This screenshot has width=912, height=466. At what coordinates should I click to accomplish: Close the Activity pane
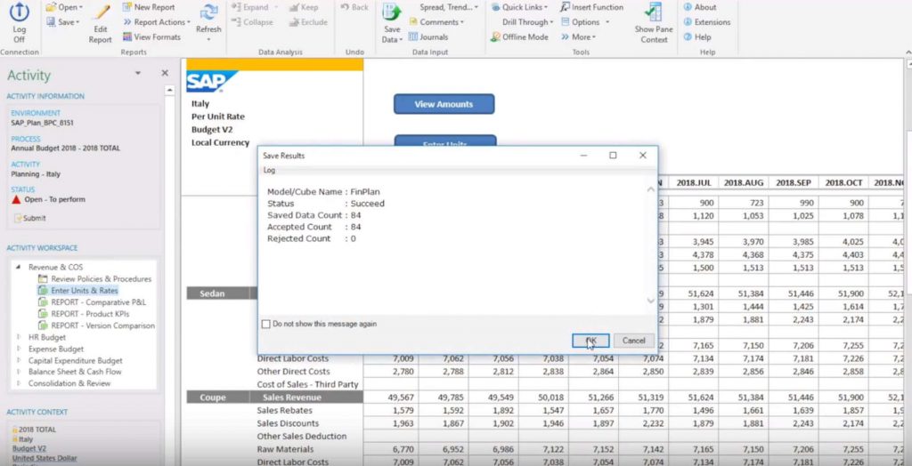[x=165, y=73]
